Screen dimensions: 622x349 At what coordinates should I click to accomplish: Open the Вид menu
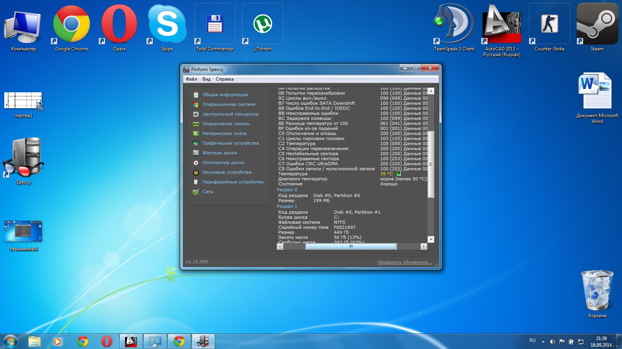tap(206, 79)
